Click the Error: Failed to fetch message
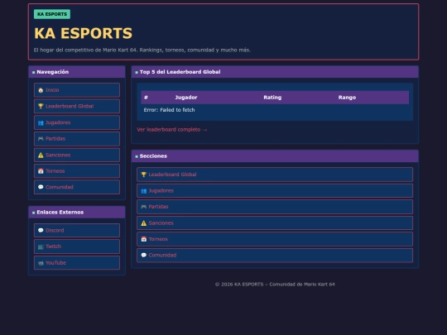This screenshot has height=335, width=447. point(169,110)
